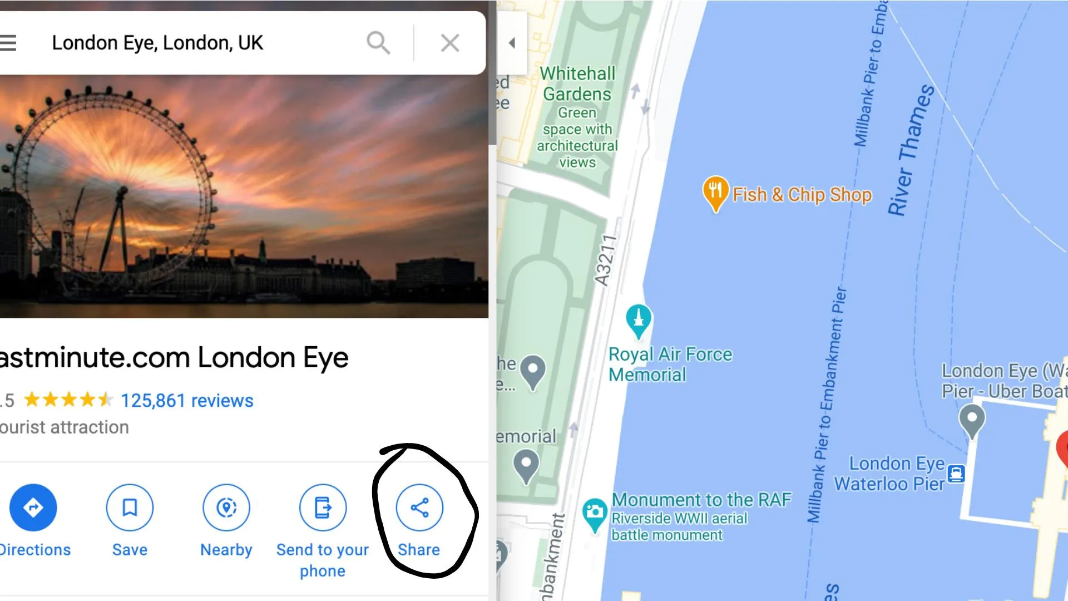Screen dimensions: 1068x601
Task: Click the Directions icon button
Action: point(33,508)
